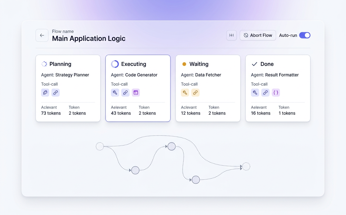The height and width of the screenshot is (215, 346).
Task: Click the dotted spinner icon next to Planning
Action: (44, 64)
